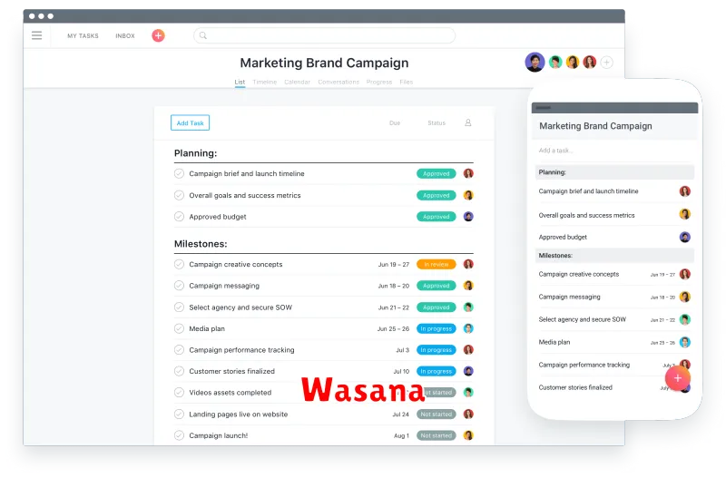Open In progress status on Media plan

[x=437, y=328]
